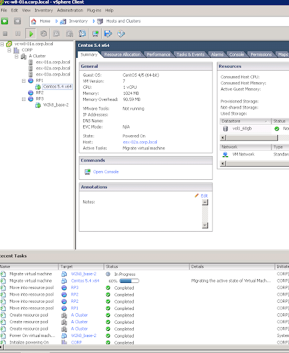
Task: Open the Plug-ins menu
Action: pos(94,10)
